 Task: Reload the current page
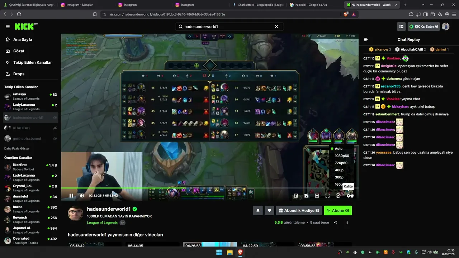pyautogui.click(x=19, y=14)
